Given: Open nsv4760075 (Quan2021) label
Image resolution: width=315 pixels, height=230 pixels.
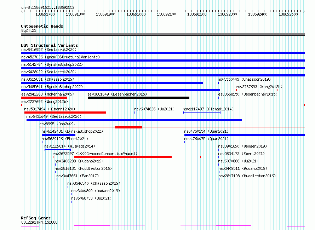Looking at the screenshot, I should 206,139.
